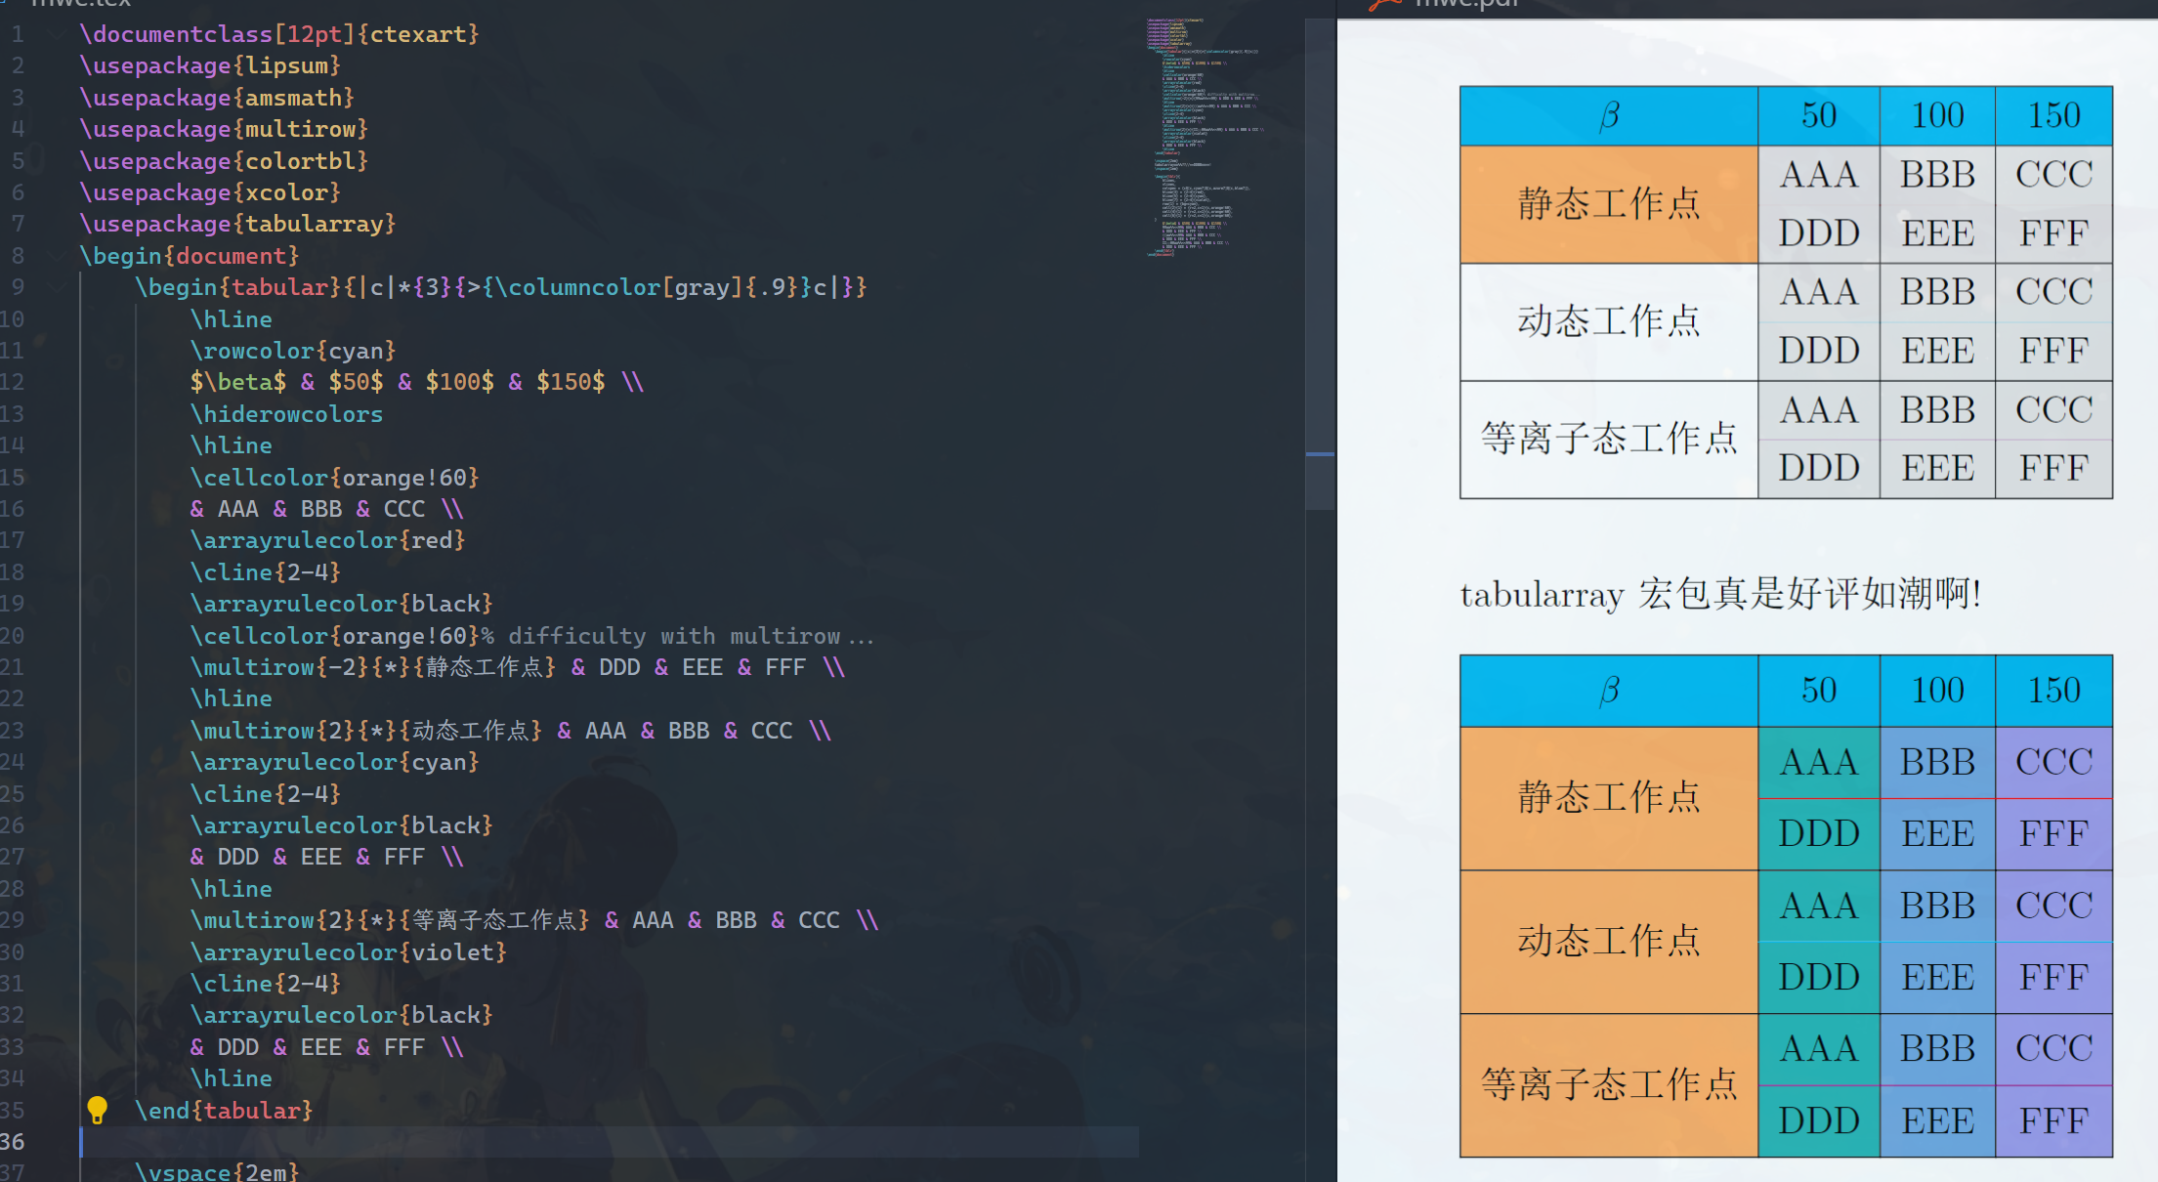
Task: Click 动态工作点 cell in lower PDF table
Action: 1609,942
